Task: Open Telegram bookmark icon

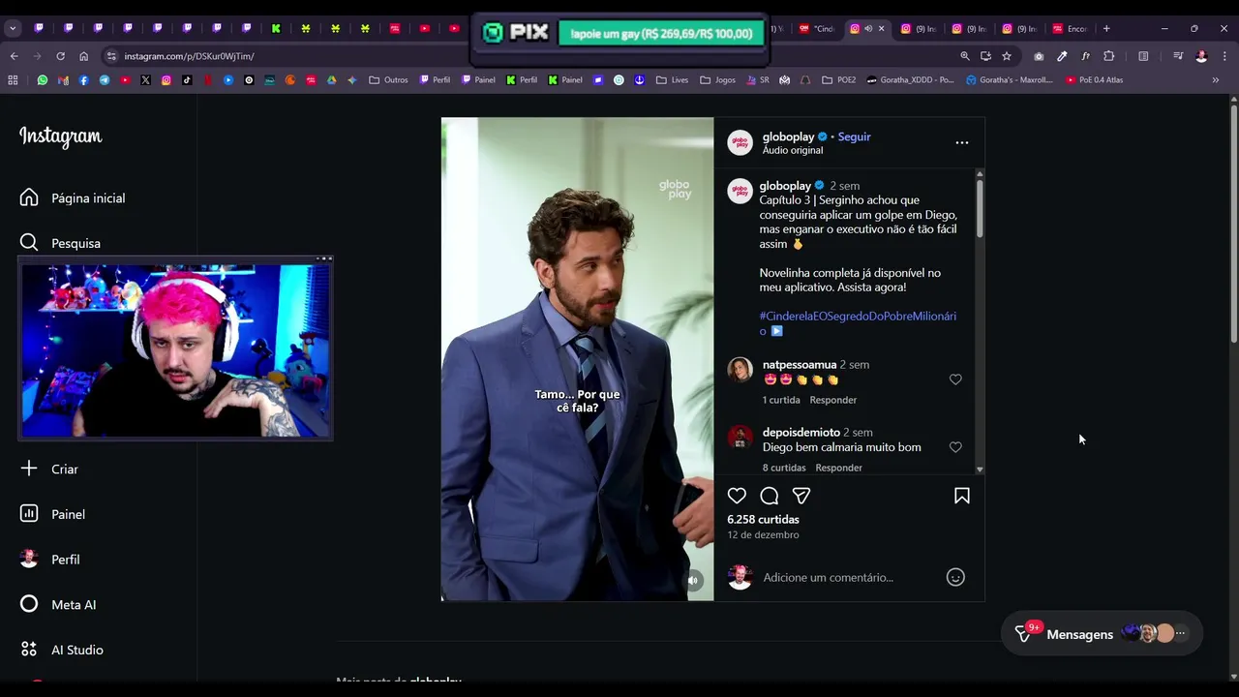Action: coord(104,80)
